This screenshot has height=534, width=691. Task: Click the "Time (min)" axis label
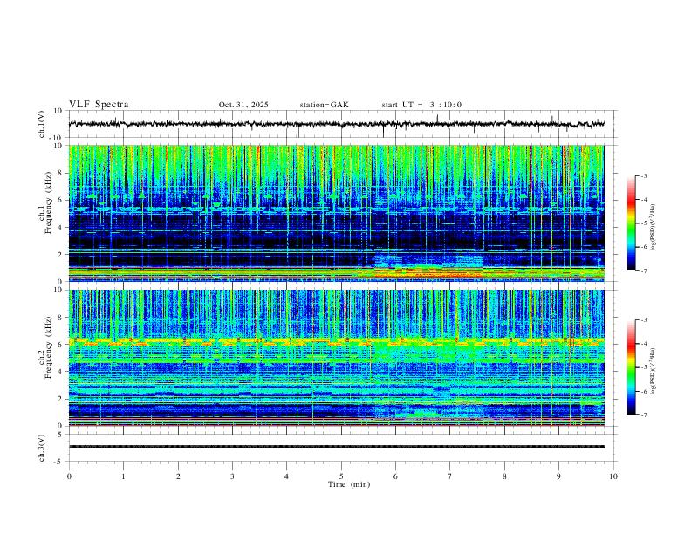tap(349, 484)
